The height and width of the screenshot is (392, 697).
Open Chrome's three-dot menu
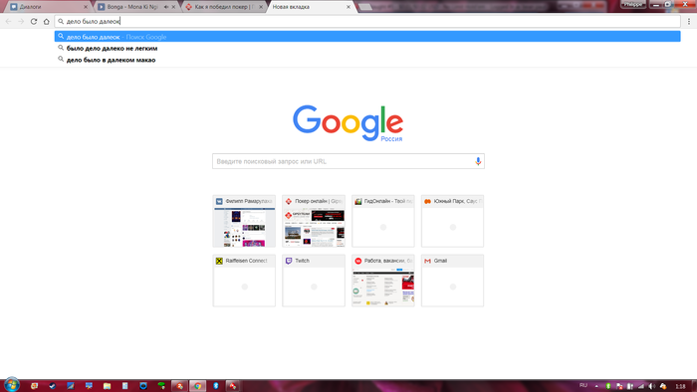tap(689, 21)
